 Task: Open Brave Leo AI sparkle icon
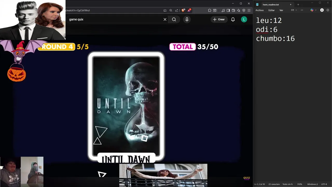point(239,10)
